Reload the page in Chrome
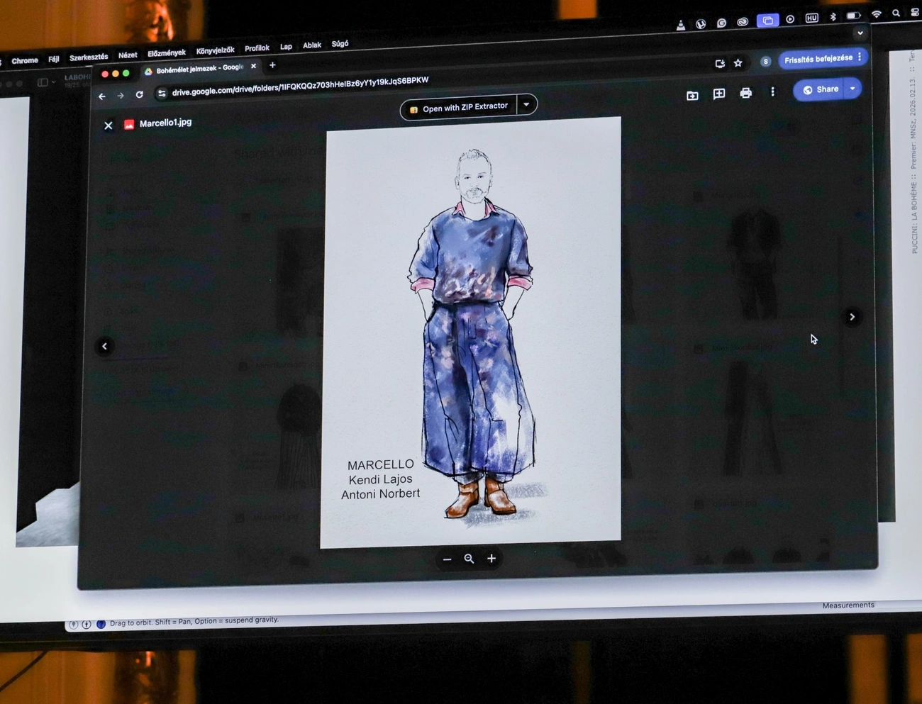Screen dimensions: 922x704 point(140,94)
